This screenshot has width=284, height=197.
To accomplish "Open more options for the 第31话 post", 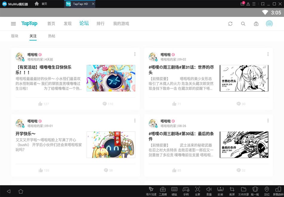I will pos(268,54).
